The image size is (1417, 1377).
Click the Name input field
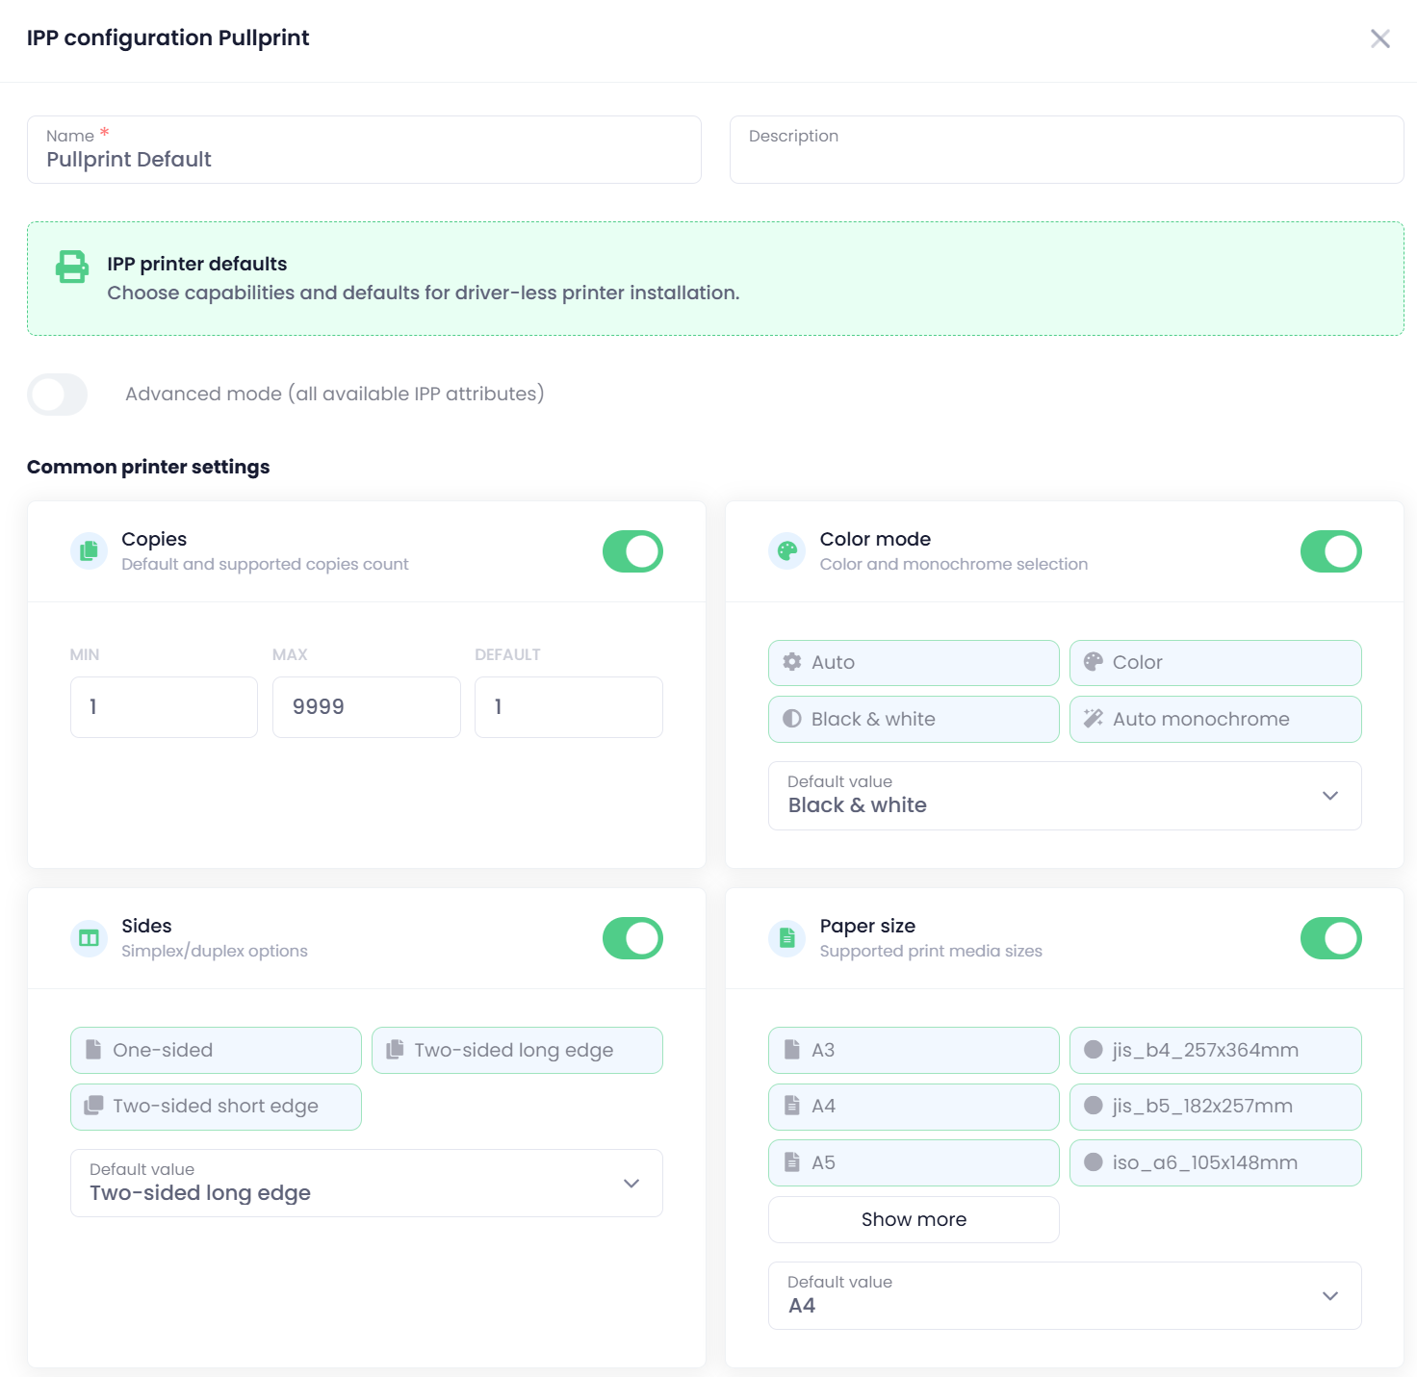[x=364, y=149]
